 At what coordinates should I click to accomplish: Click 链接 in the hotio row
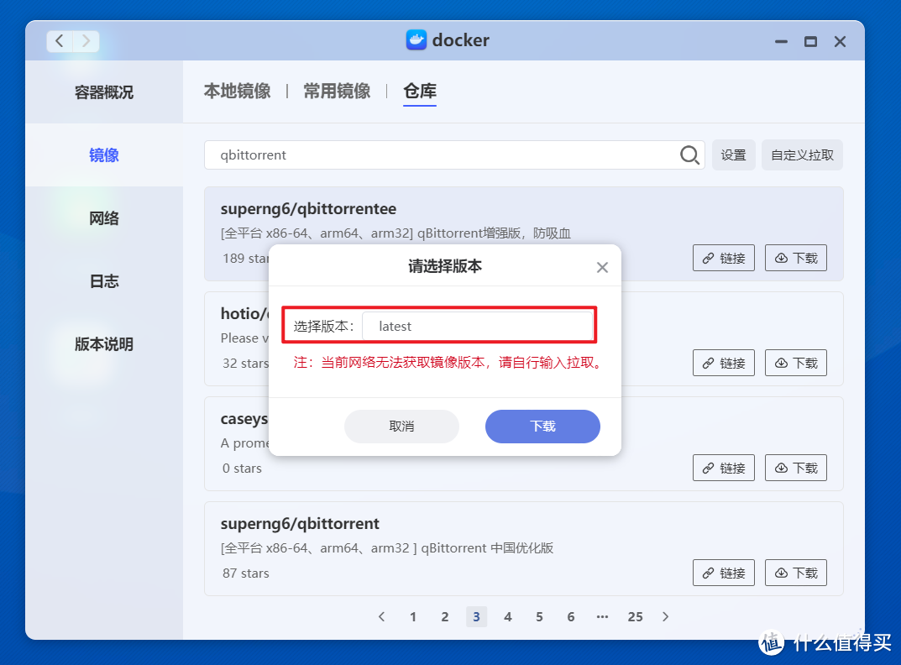724,363
